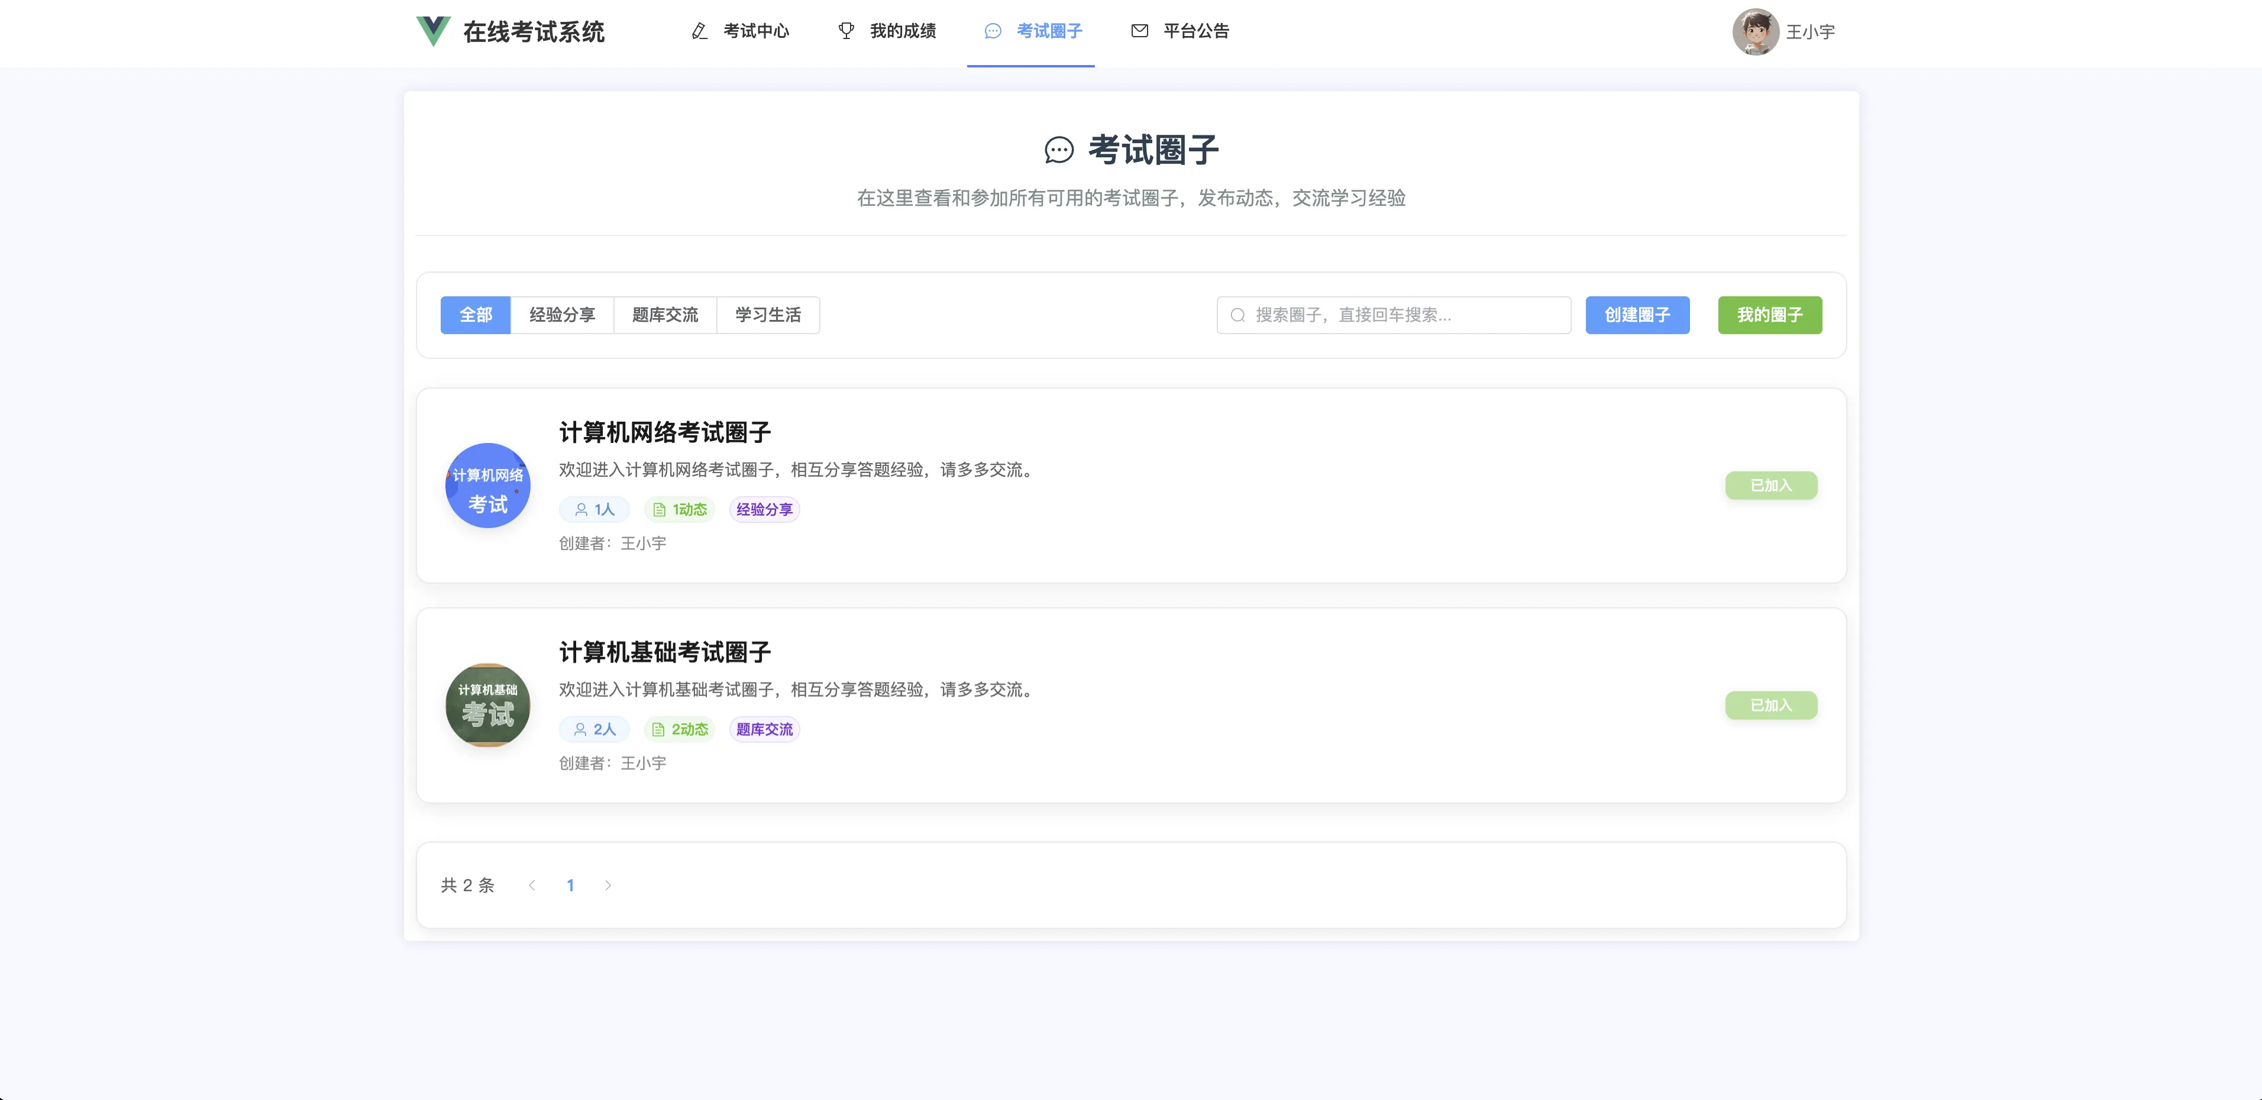Click the pencil icon beside 考试中心
Viewport: 2262px width, 1100px height.
699,31
